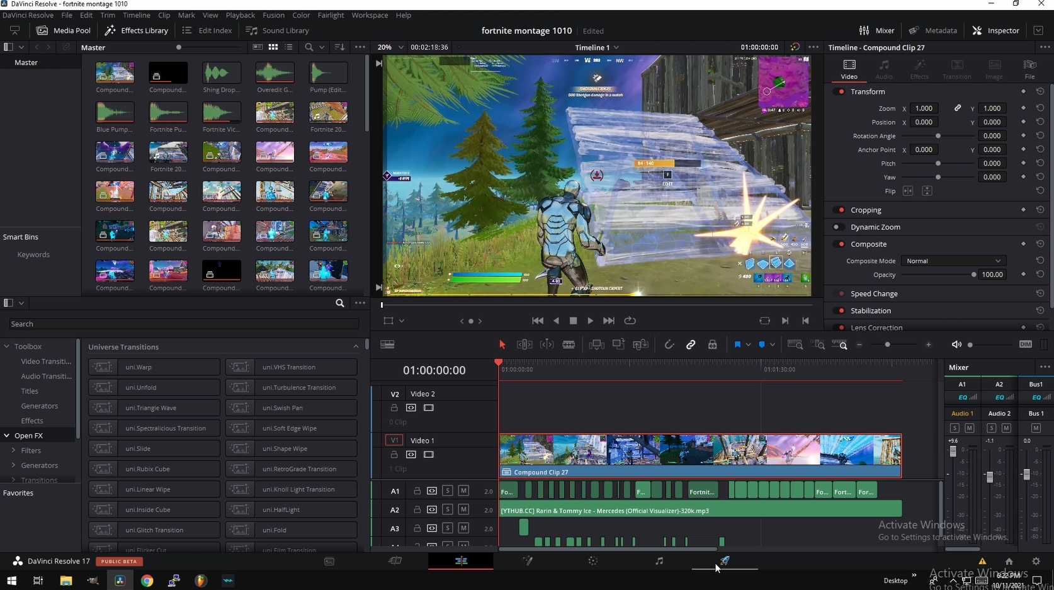
Task: Solo track A2 with S button
Action: (x=447, y=509)
